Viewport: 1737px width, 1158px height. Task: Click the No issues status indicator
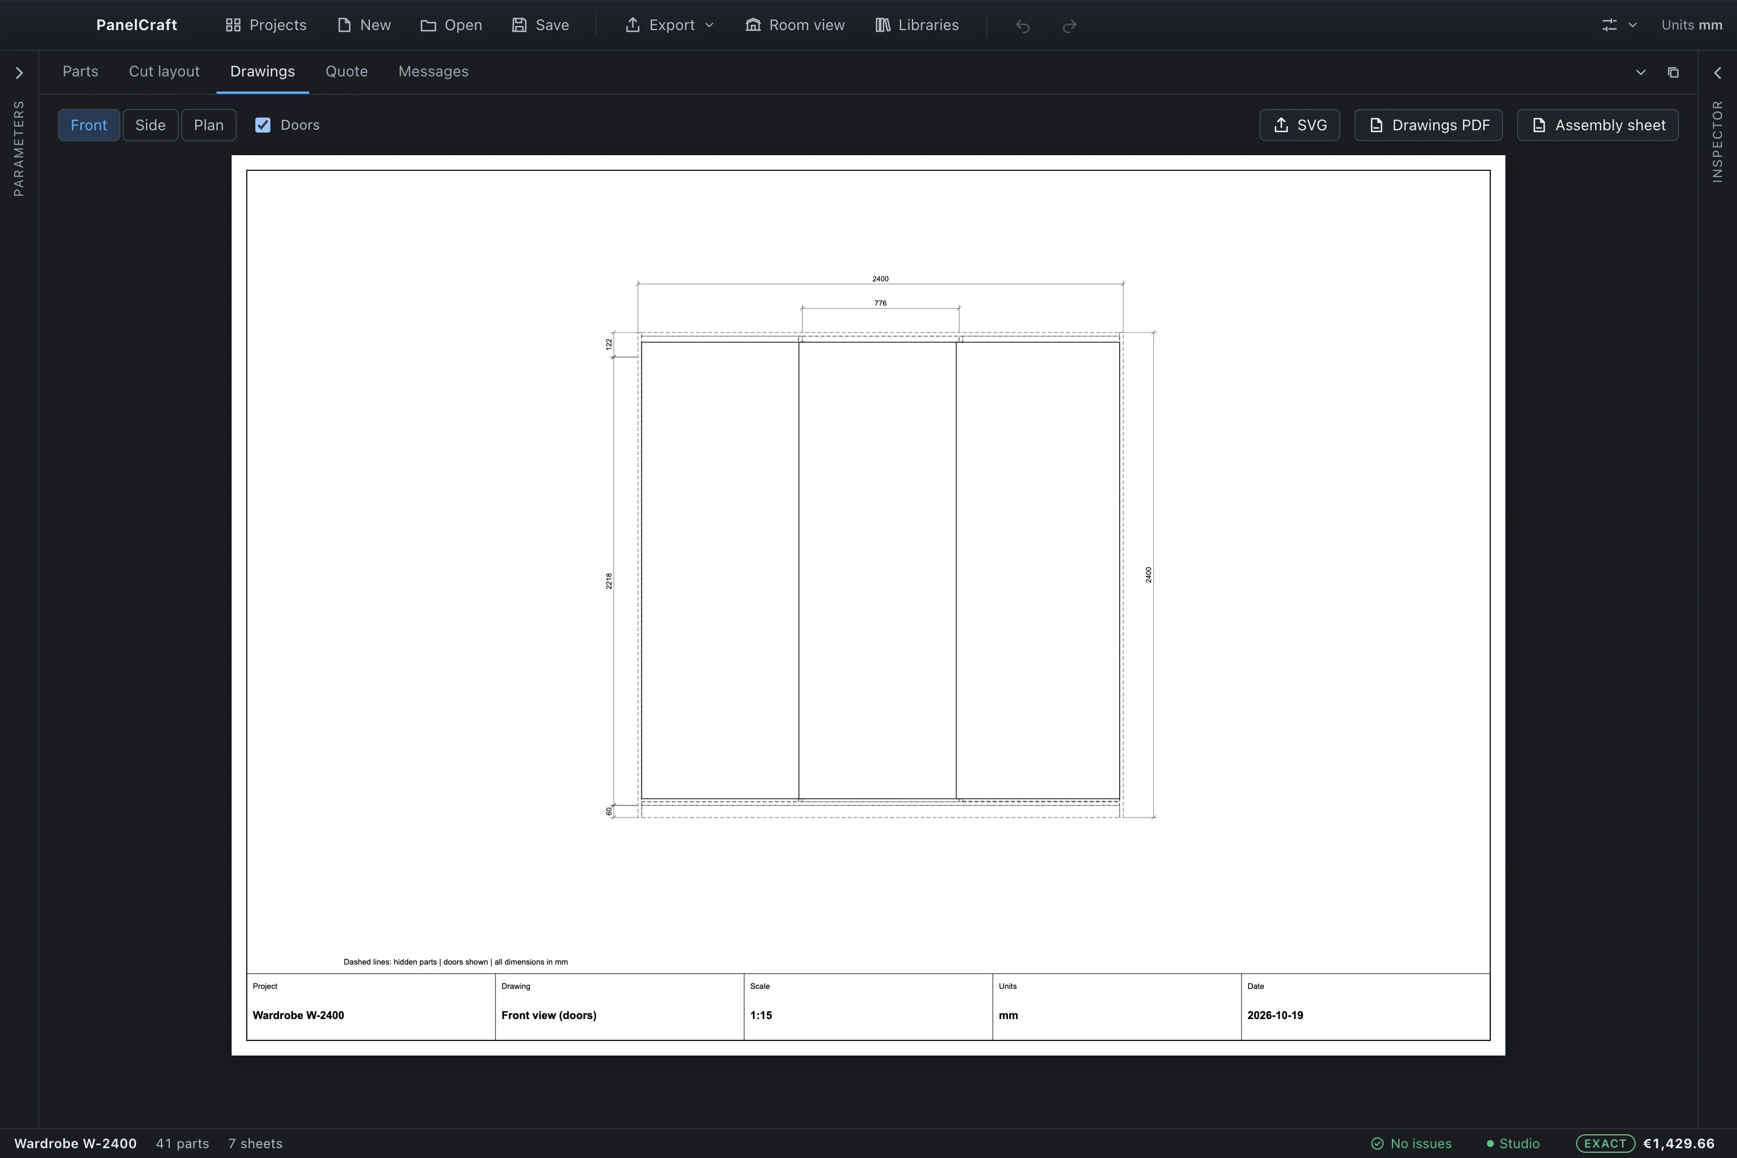tap(1412, 1143)
